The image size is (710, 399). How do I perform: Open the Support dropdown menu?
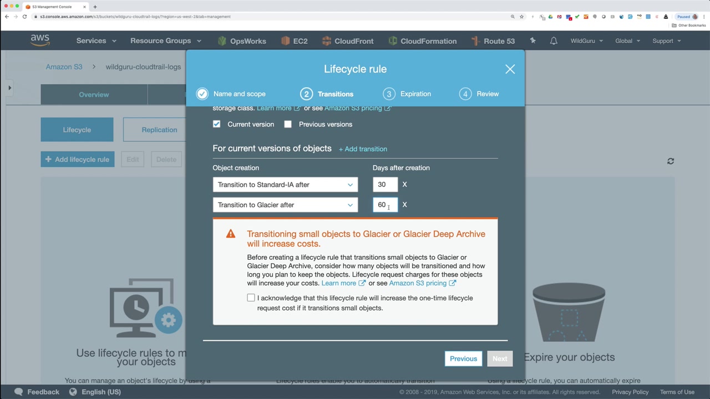pyautogui.click(x=667, y=41)
